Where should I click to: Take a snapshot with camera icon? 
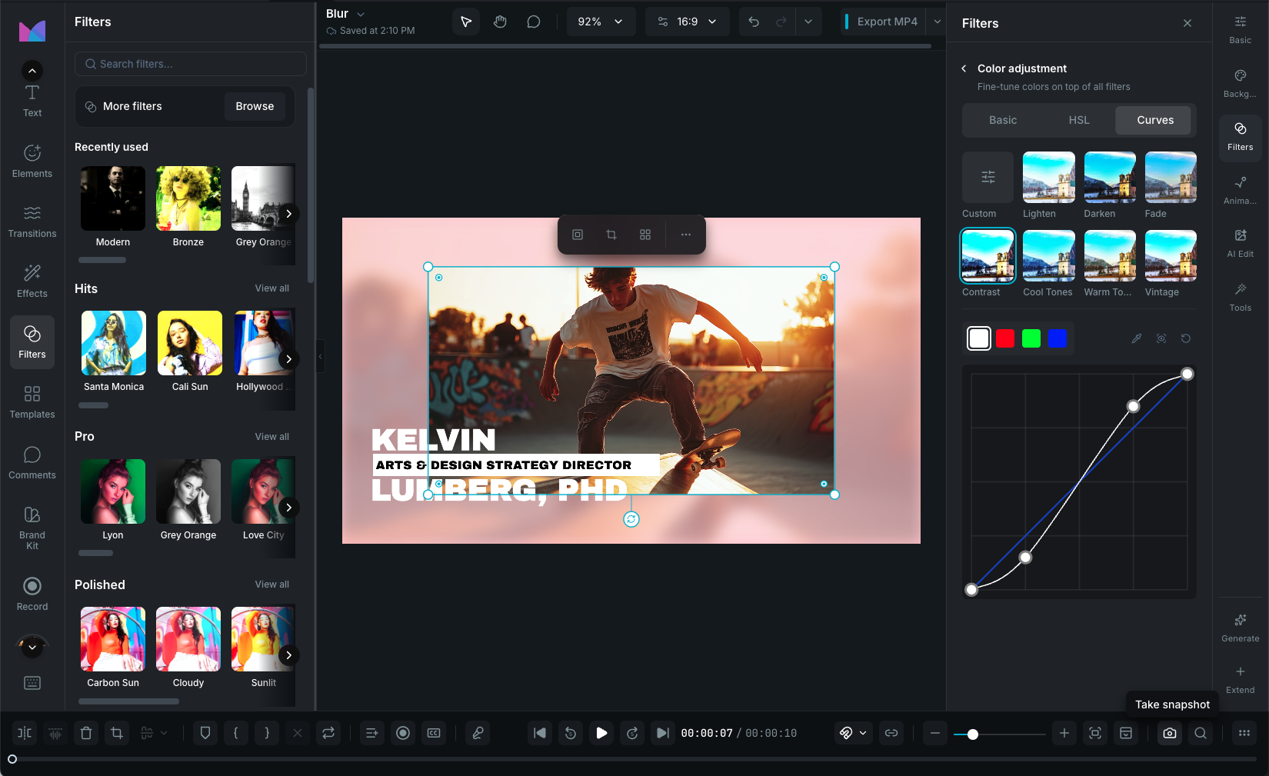point(1170,733)
